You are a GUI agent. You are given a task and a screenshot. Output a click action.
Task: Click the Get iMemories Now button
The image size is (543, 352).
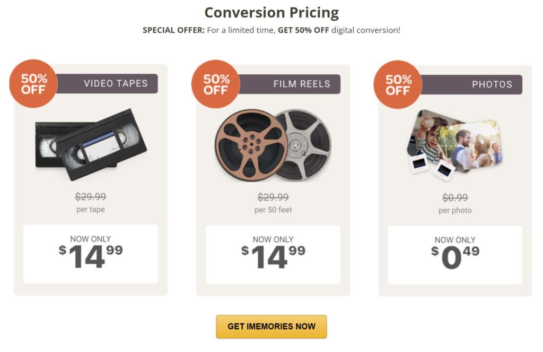coord(271,327)
